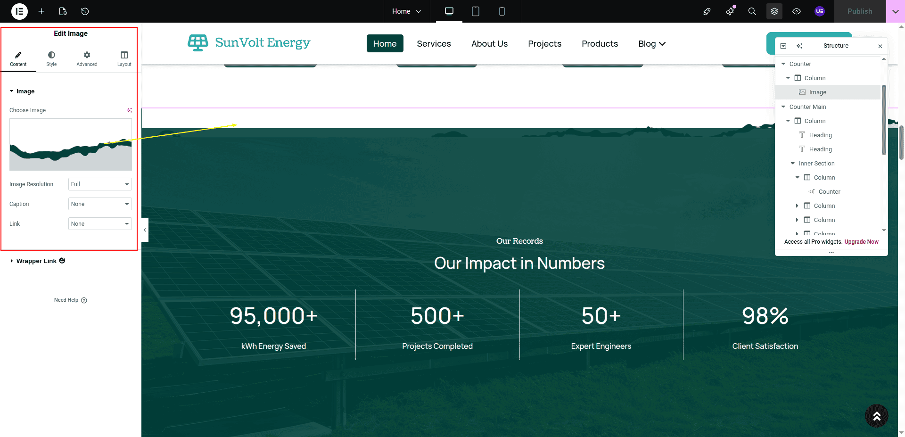Image resolution: width=905 pixels, height=437 pixels.
Task: Select the Counter item in the Structure tree
Action: (x=829, y=192)
